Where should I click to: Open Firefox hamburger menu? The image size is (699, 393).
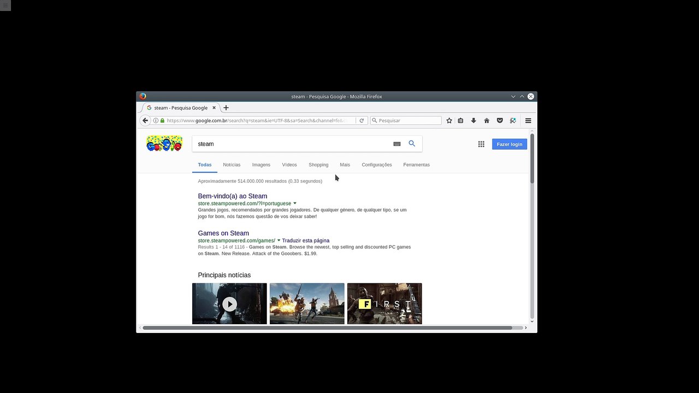528,121
